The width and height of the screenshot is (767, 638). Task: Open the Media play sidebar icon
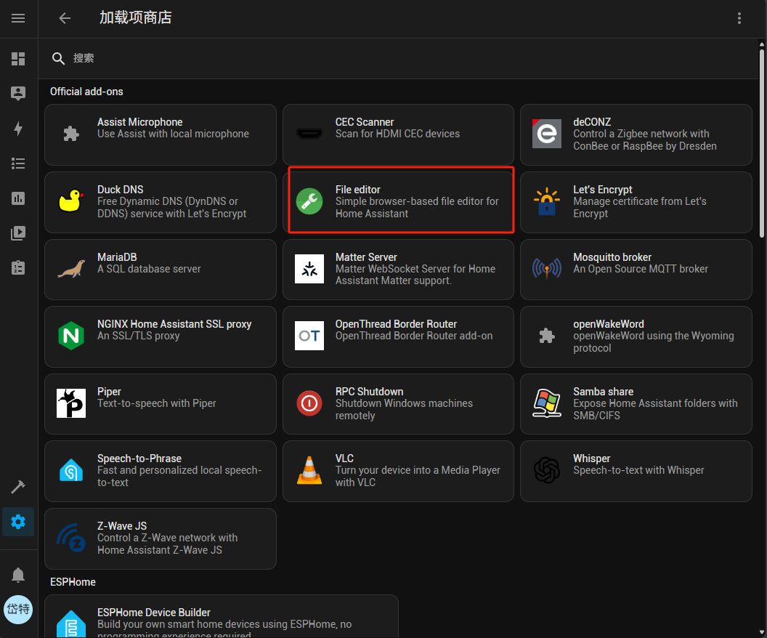click(18, 233)
